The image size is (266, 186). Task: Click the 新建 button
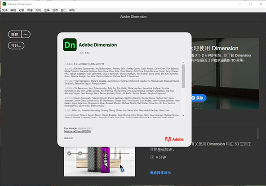(14, 35)
